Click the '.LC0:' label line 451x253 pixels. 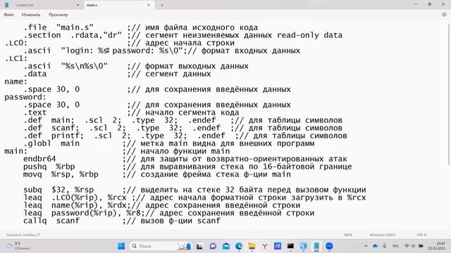point(16,43)
